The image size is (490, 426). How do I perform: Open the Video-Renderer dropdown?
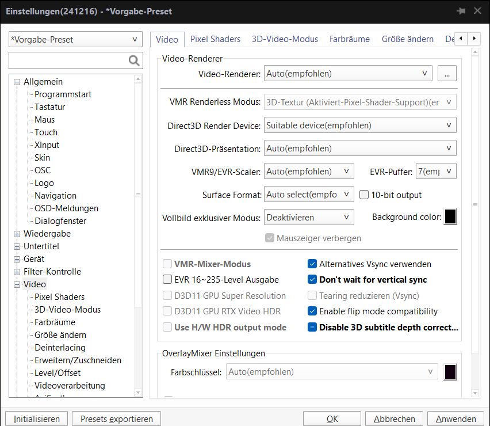[348, 73]
